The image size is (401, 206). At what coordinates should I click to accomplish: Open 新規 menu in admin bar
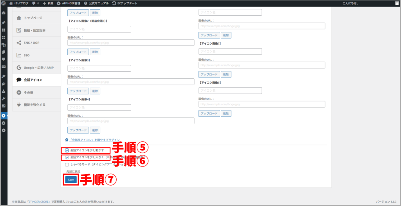49,3
